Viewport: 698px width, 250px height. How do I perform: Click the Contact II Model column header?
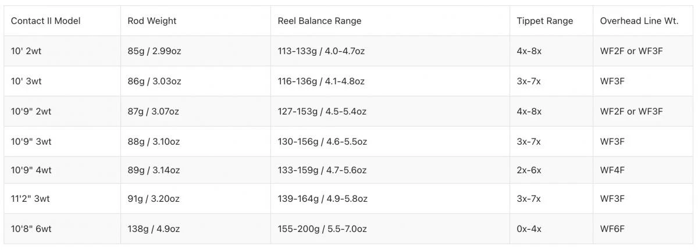pos(45,21)
